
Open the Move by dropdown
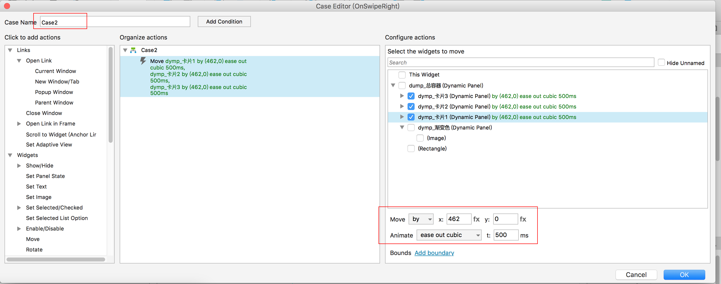coord(421,219)
